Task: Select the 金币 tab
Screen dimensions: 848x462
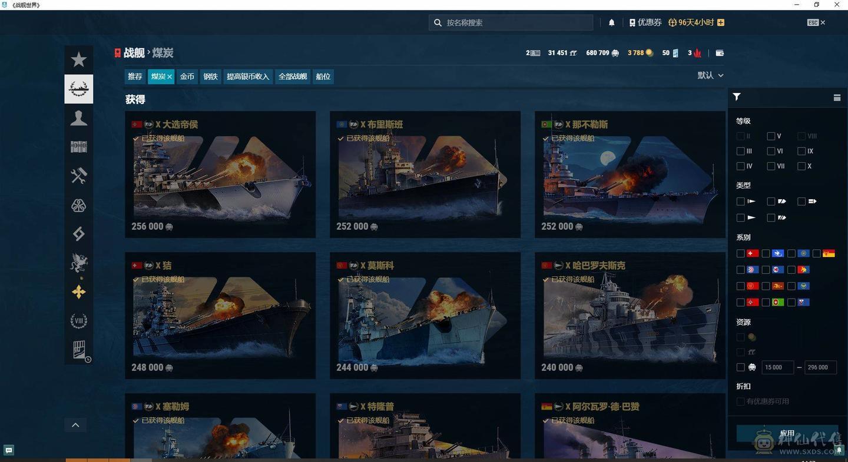Action: tap(187, 76)
